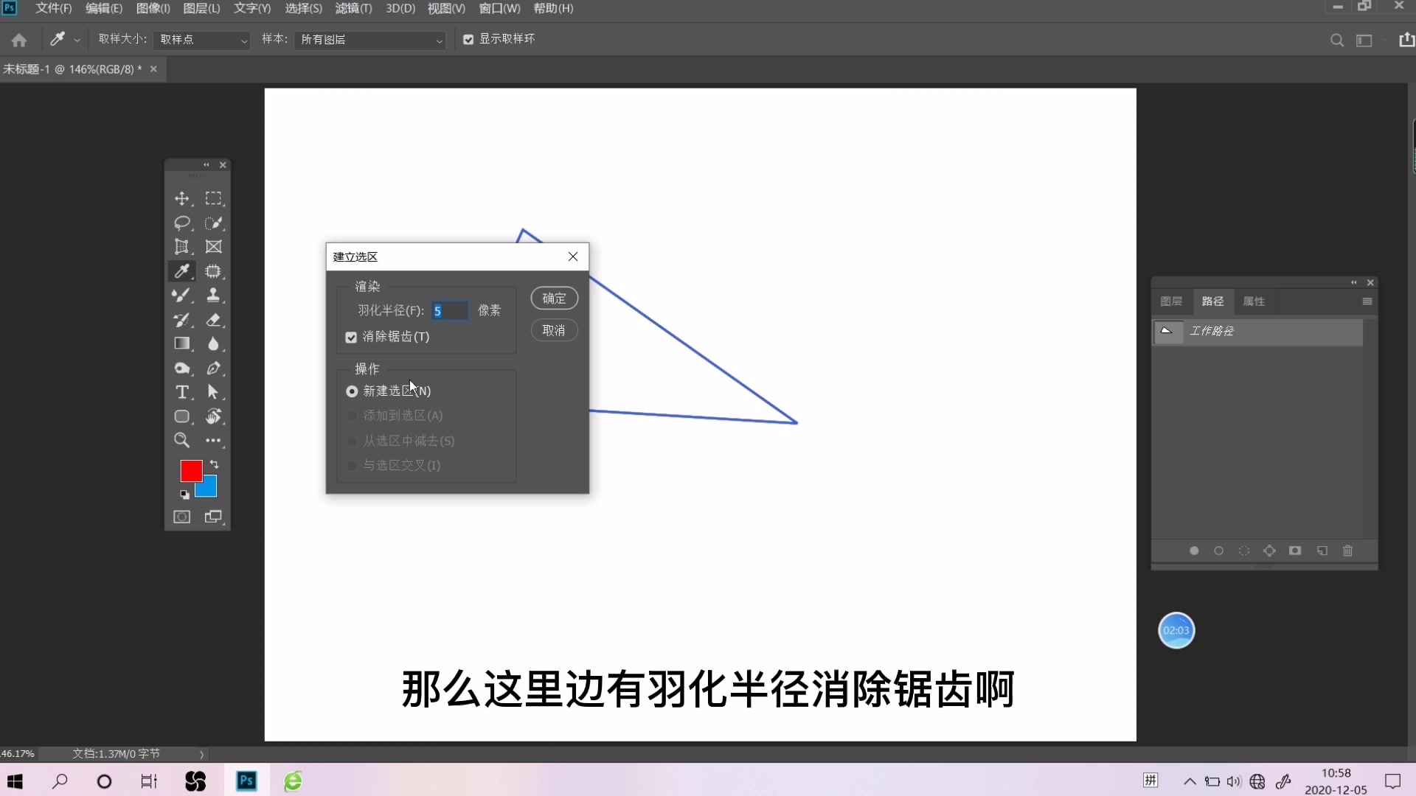
Task: Cancel dialog with 取消 button
Action: click(x=555, y=330)
